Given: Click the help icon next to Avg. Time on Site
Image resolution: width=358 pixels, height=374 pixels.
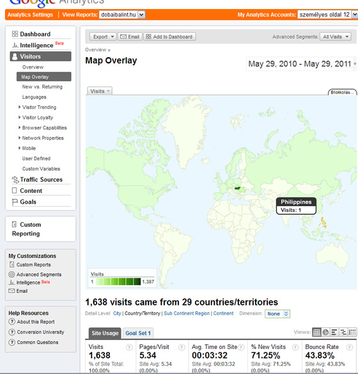Looking at the screenshot, I should (x=242, y=347).
